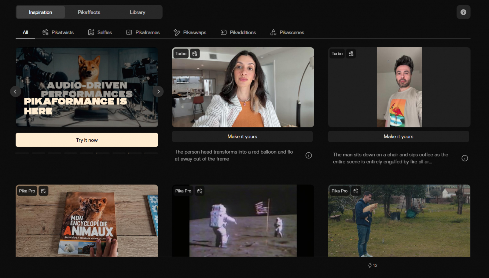Show info for the fire-engulfed scene prompt
Viewport: 489px width, 278px height.
coord(465,158)
